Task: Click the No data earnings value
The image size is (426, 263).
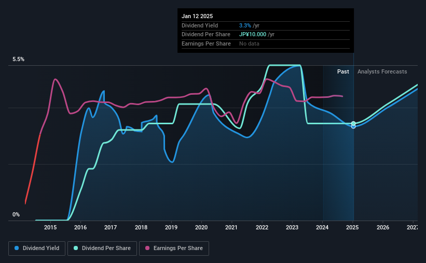Action: [x=249, y=43]
